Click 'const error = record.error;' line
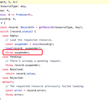Viewport: 109px width, 109px height. pos(26,91)
